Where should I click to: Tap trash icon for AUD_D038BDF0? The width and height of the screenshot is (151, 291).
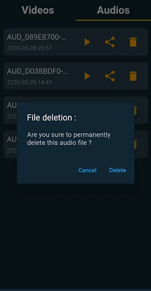133,76
